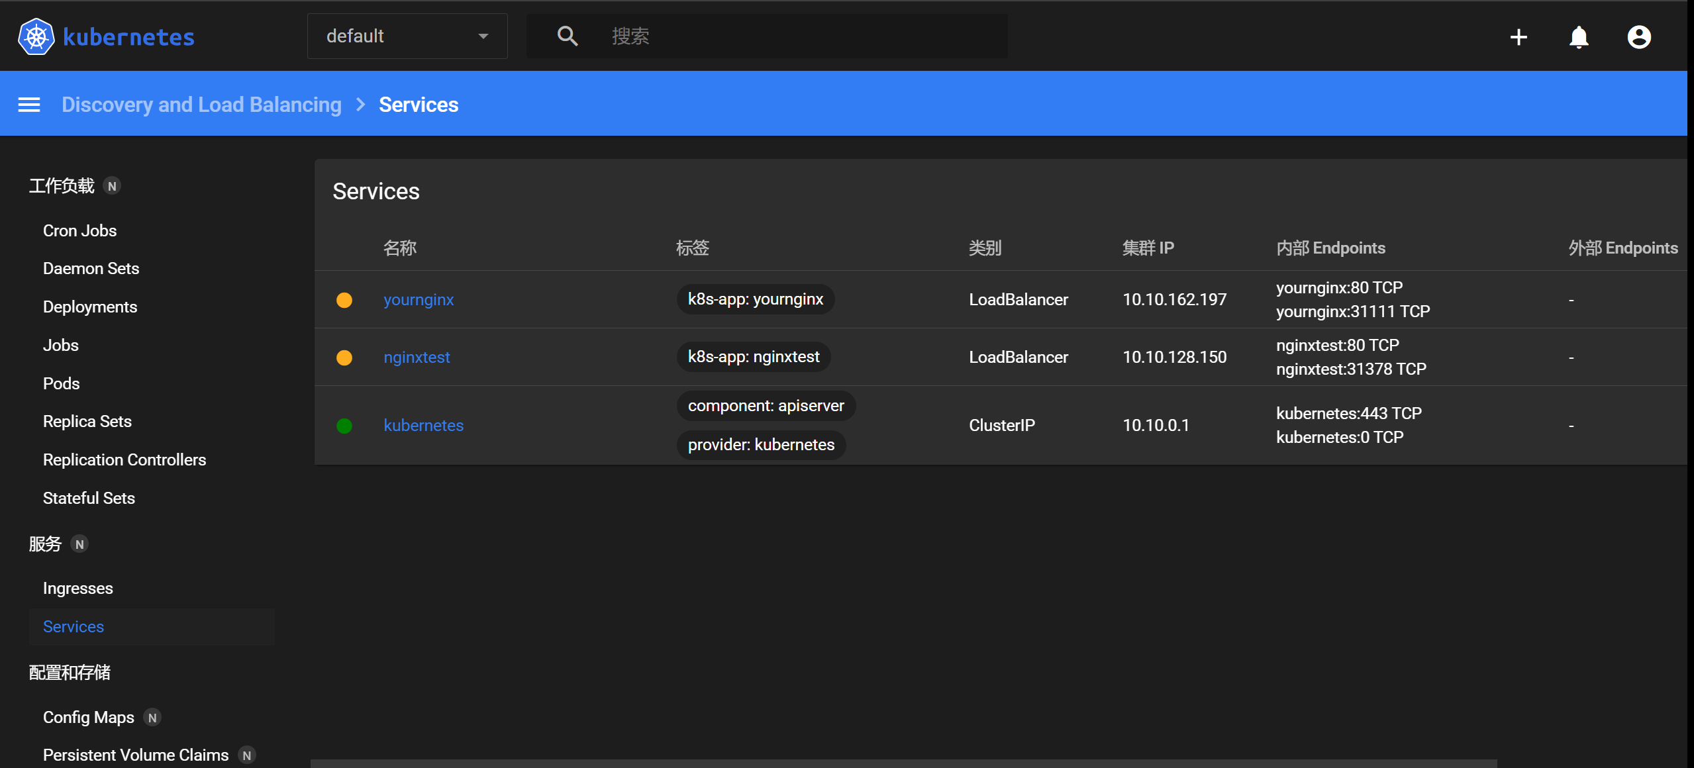Click kubernetes green status indicator
1694x768 pixels.
[344, 426]
